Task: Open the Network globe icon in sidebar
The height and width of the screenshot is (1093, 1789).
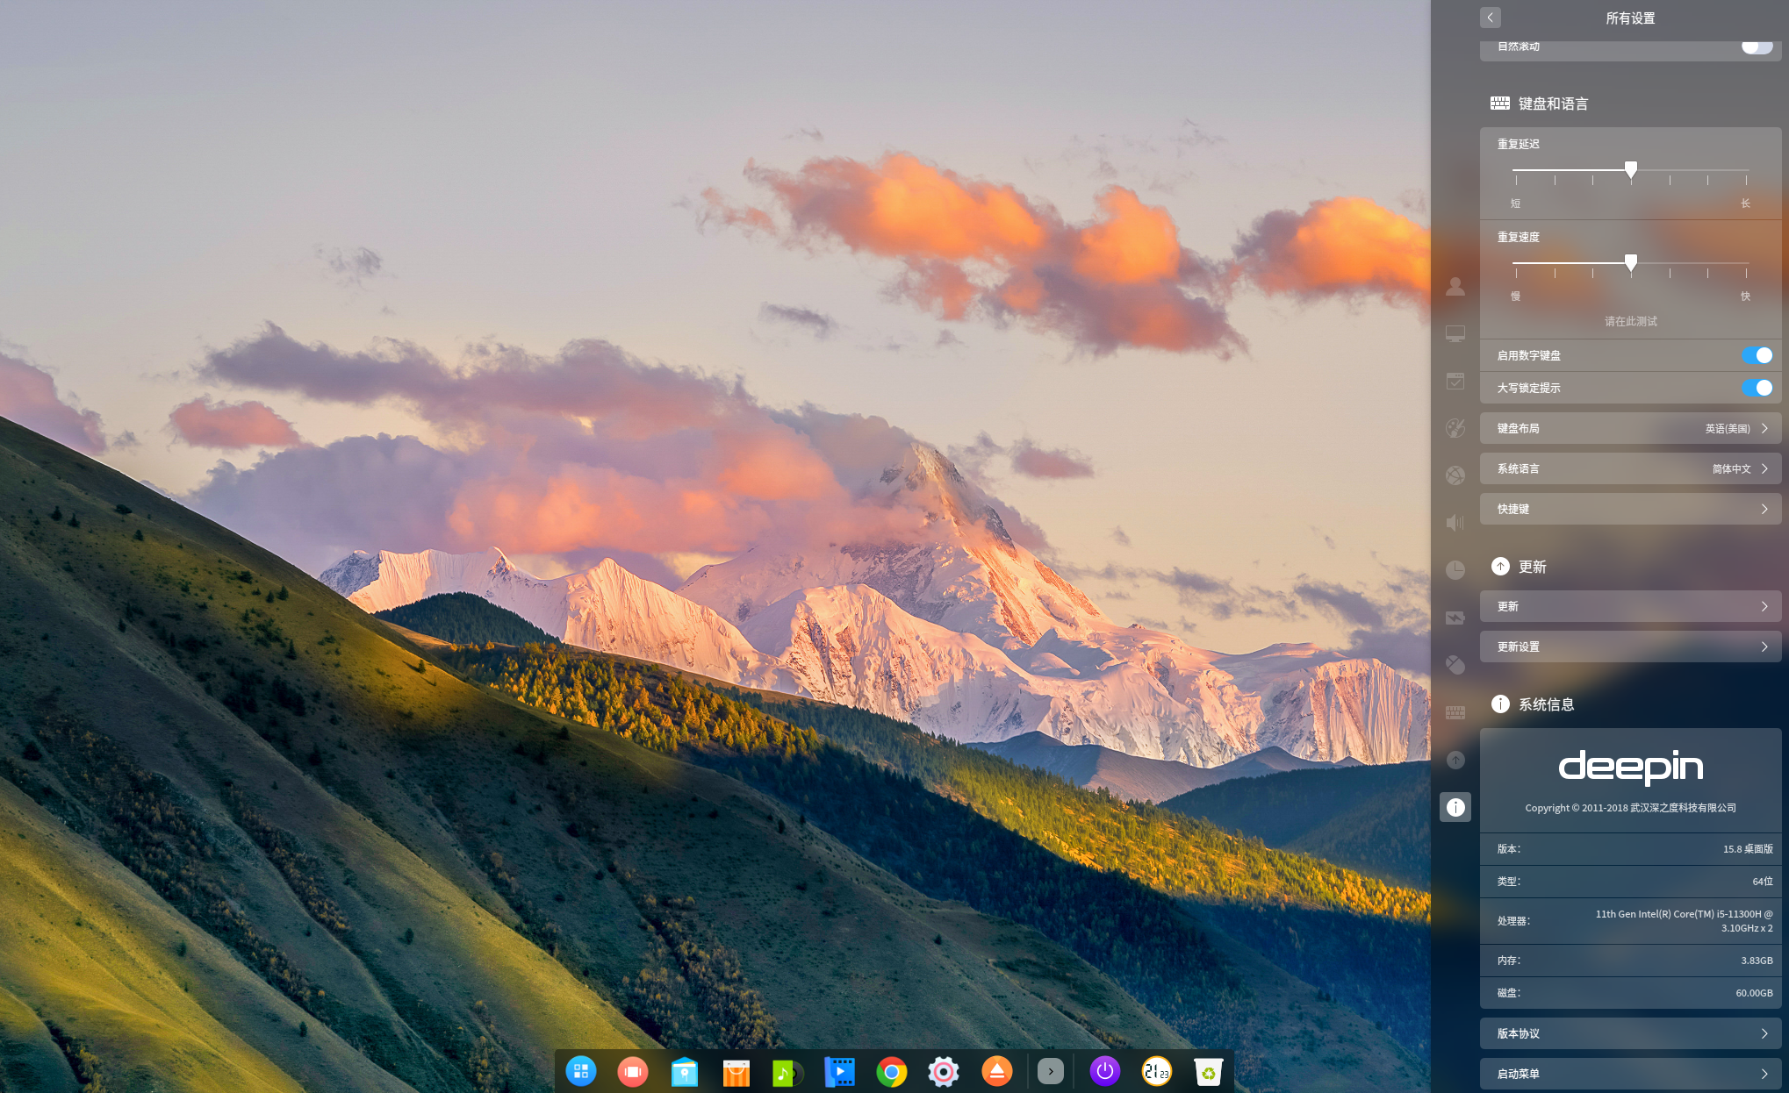Action: point(1455,475)
